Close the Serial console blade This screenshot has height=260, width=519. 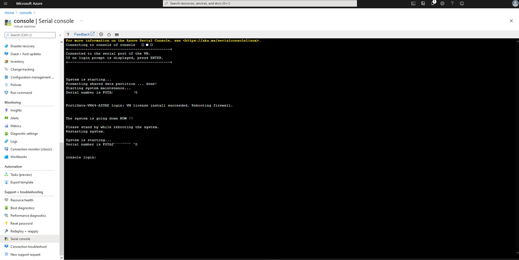[511, 21]
